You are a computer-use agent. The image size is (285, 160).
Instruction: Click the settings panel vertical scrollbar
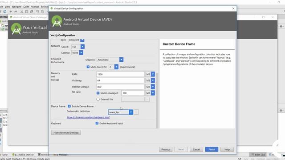(x=157, y=100)
